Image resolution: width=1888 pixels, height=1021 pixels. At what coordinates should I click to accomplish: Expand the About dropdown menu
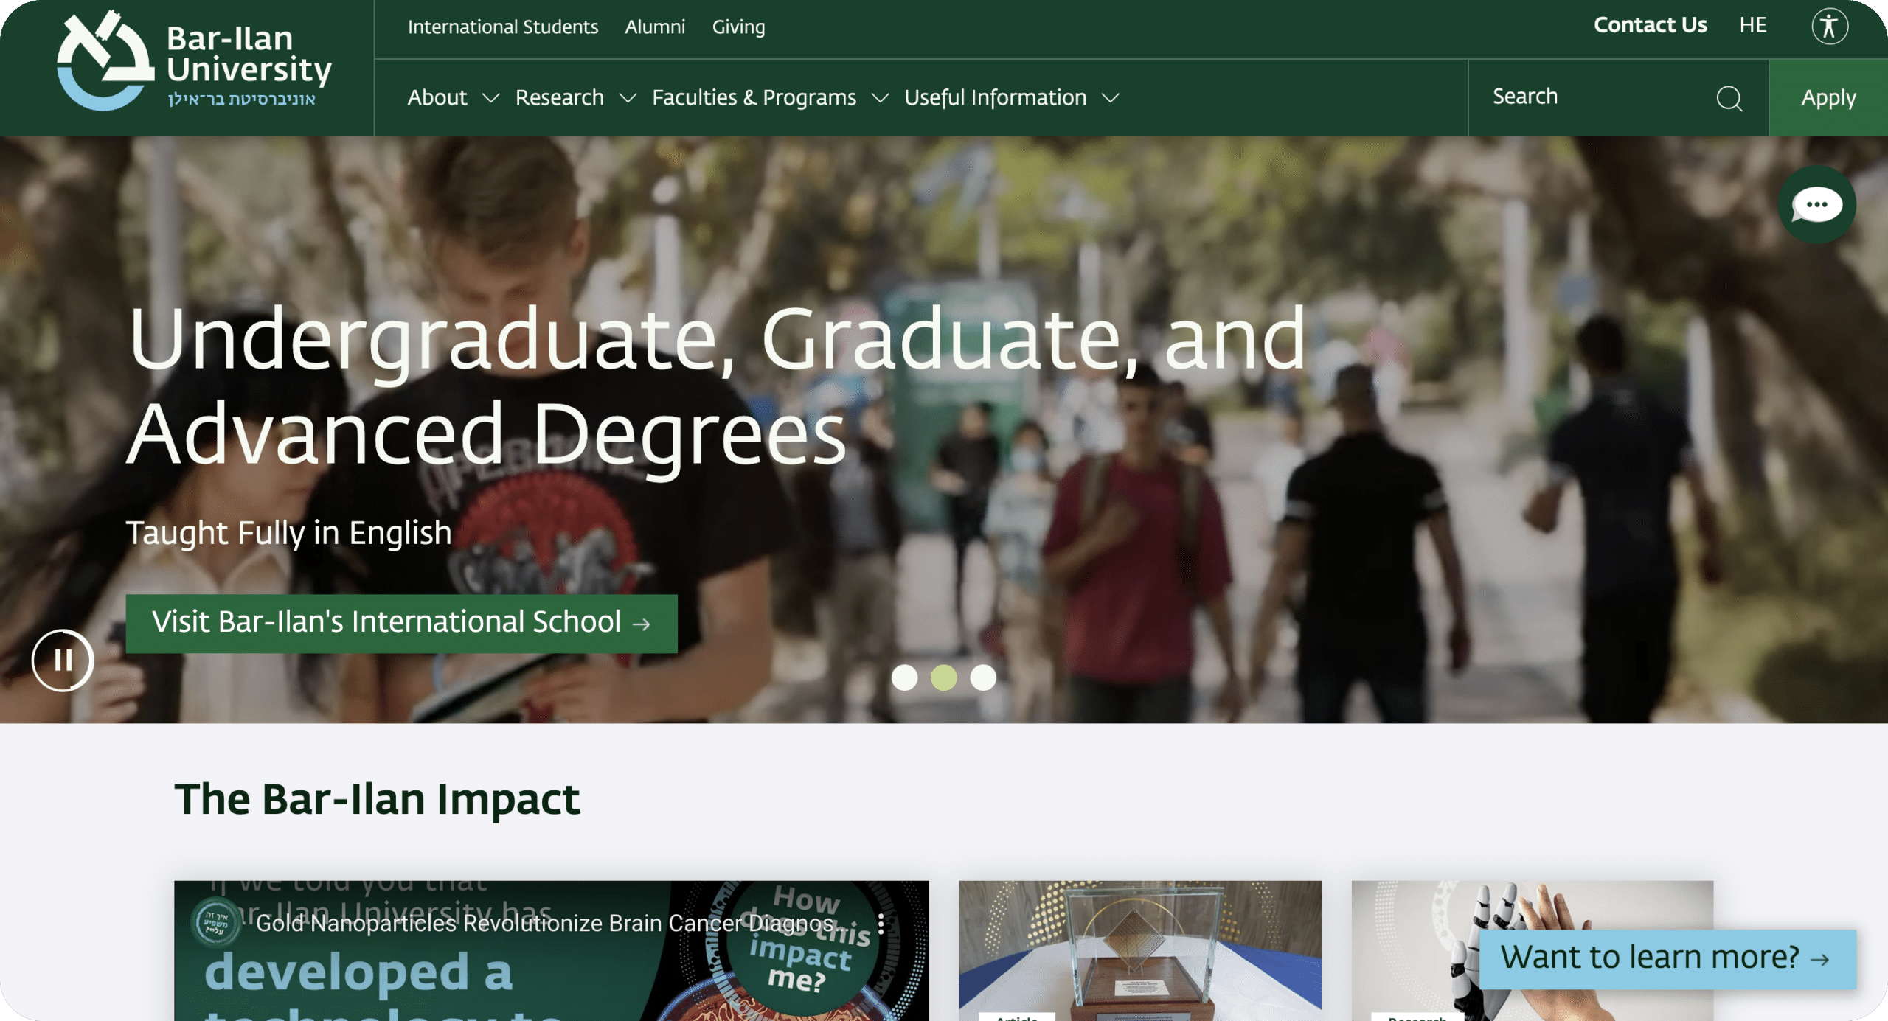[x=453, y=98]
